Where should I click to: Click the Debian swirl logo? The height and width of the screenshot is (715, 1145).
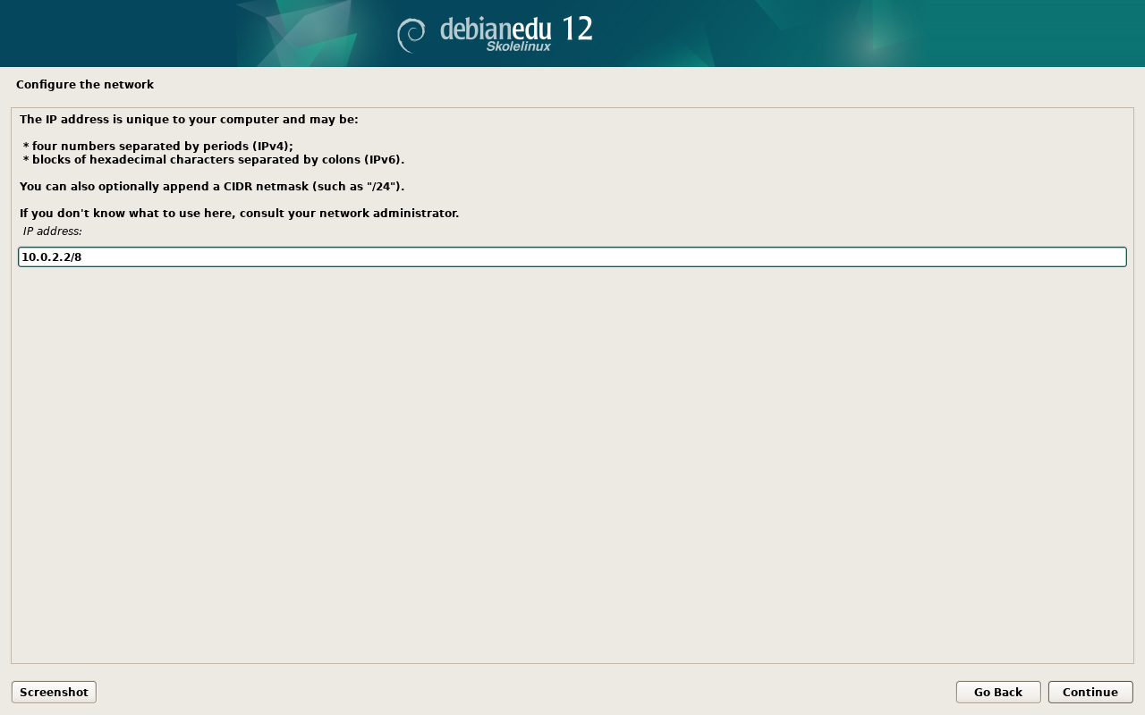[x=411, y=35]
